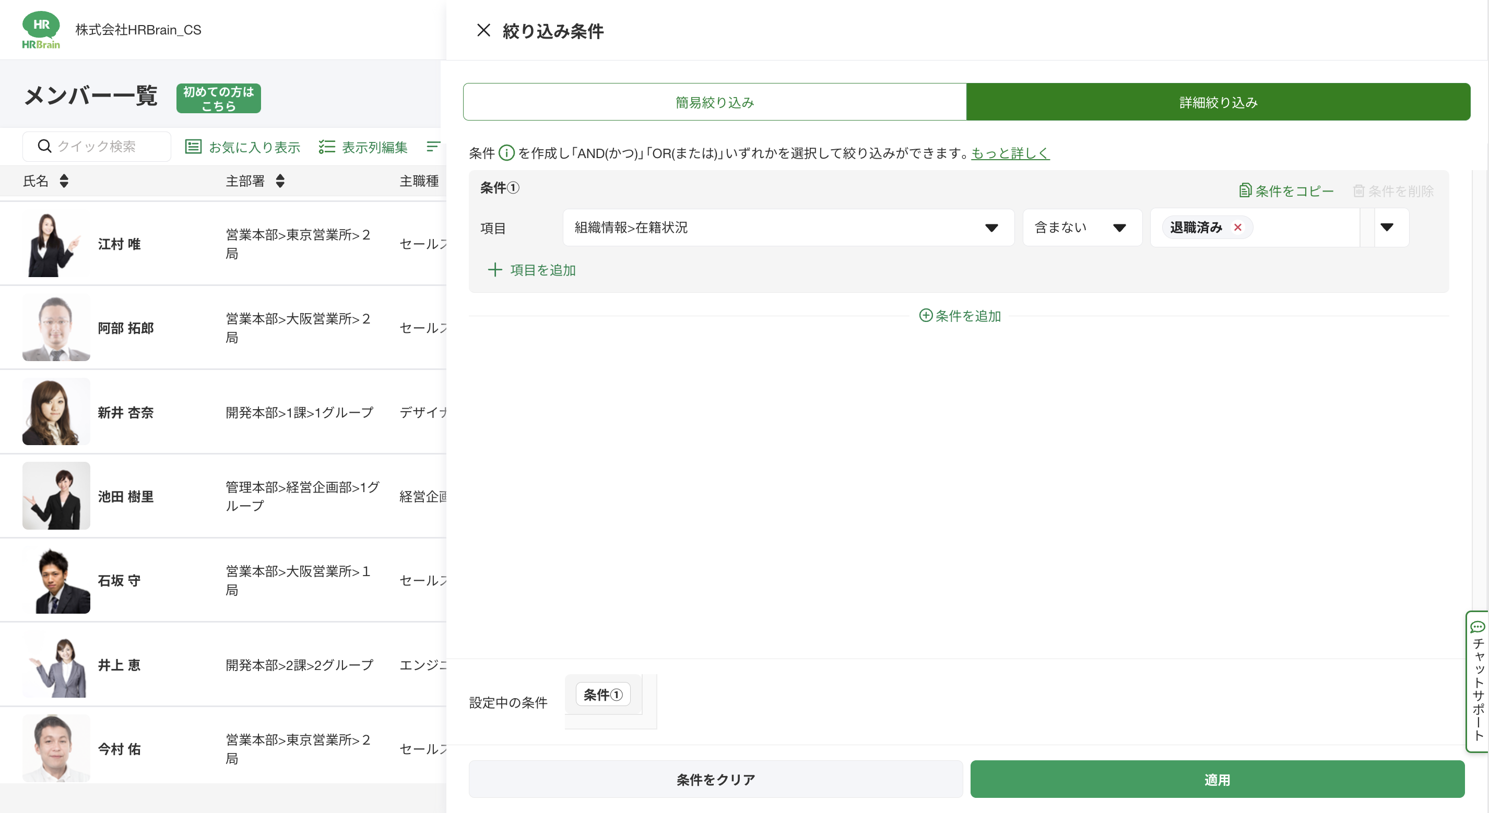Click 開発本部>2課>2グループ department cell
Viewport: 1489px width, 813px height.
click(300, 665)
